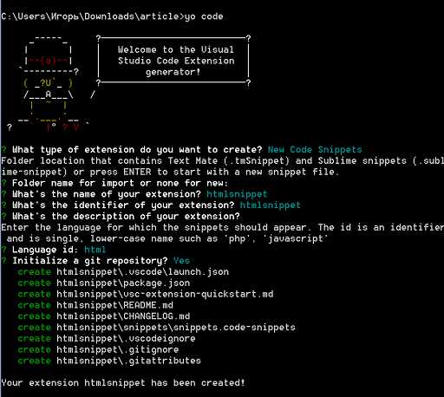Click the question mark before Folder name prompt
444x397 pixels.
(3, 183)
